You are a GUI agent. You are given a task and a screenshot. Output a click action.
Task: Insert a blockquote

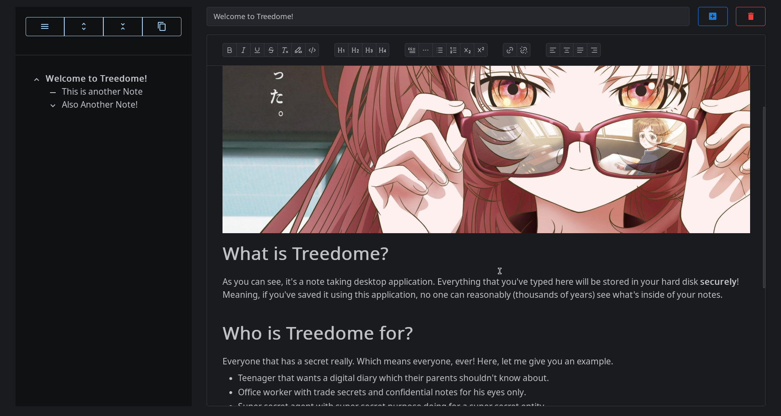(x=412, y=50)
